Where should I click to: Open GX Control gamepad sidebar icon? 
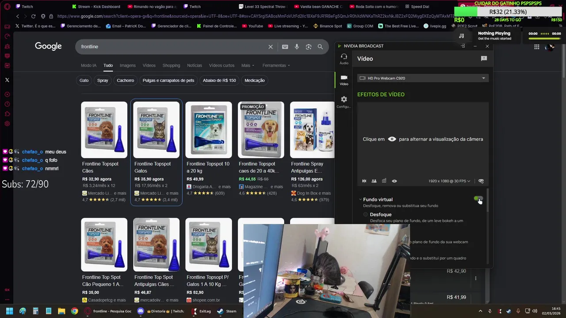coord(7,26)
